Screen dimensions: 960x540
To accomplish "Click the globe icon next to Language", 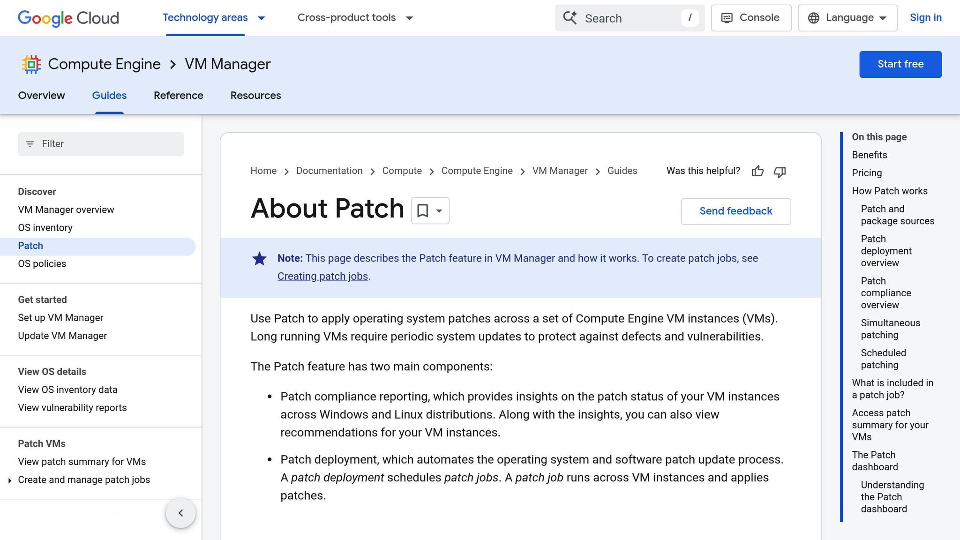I will 812,18.
